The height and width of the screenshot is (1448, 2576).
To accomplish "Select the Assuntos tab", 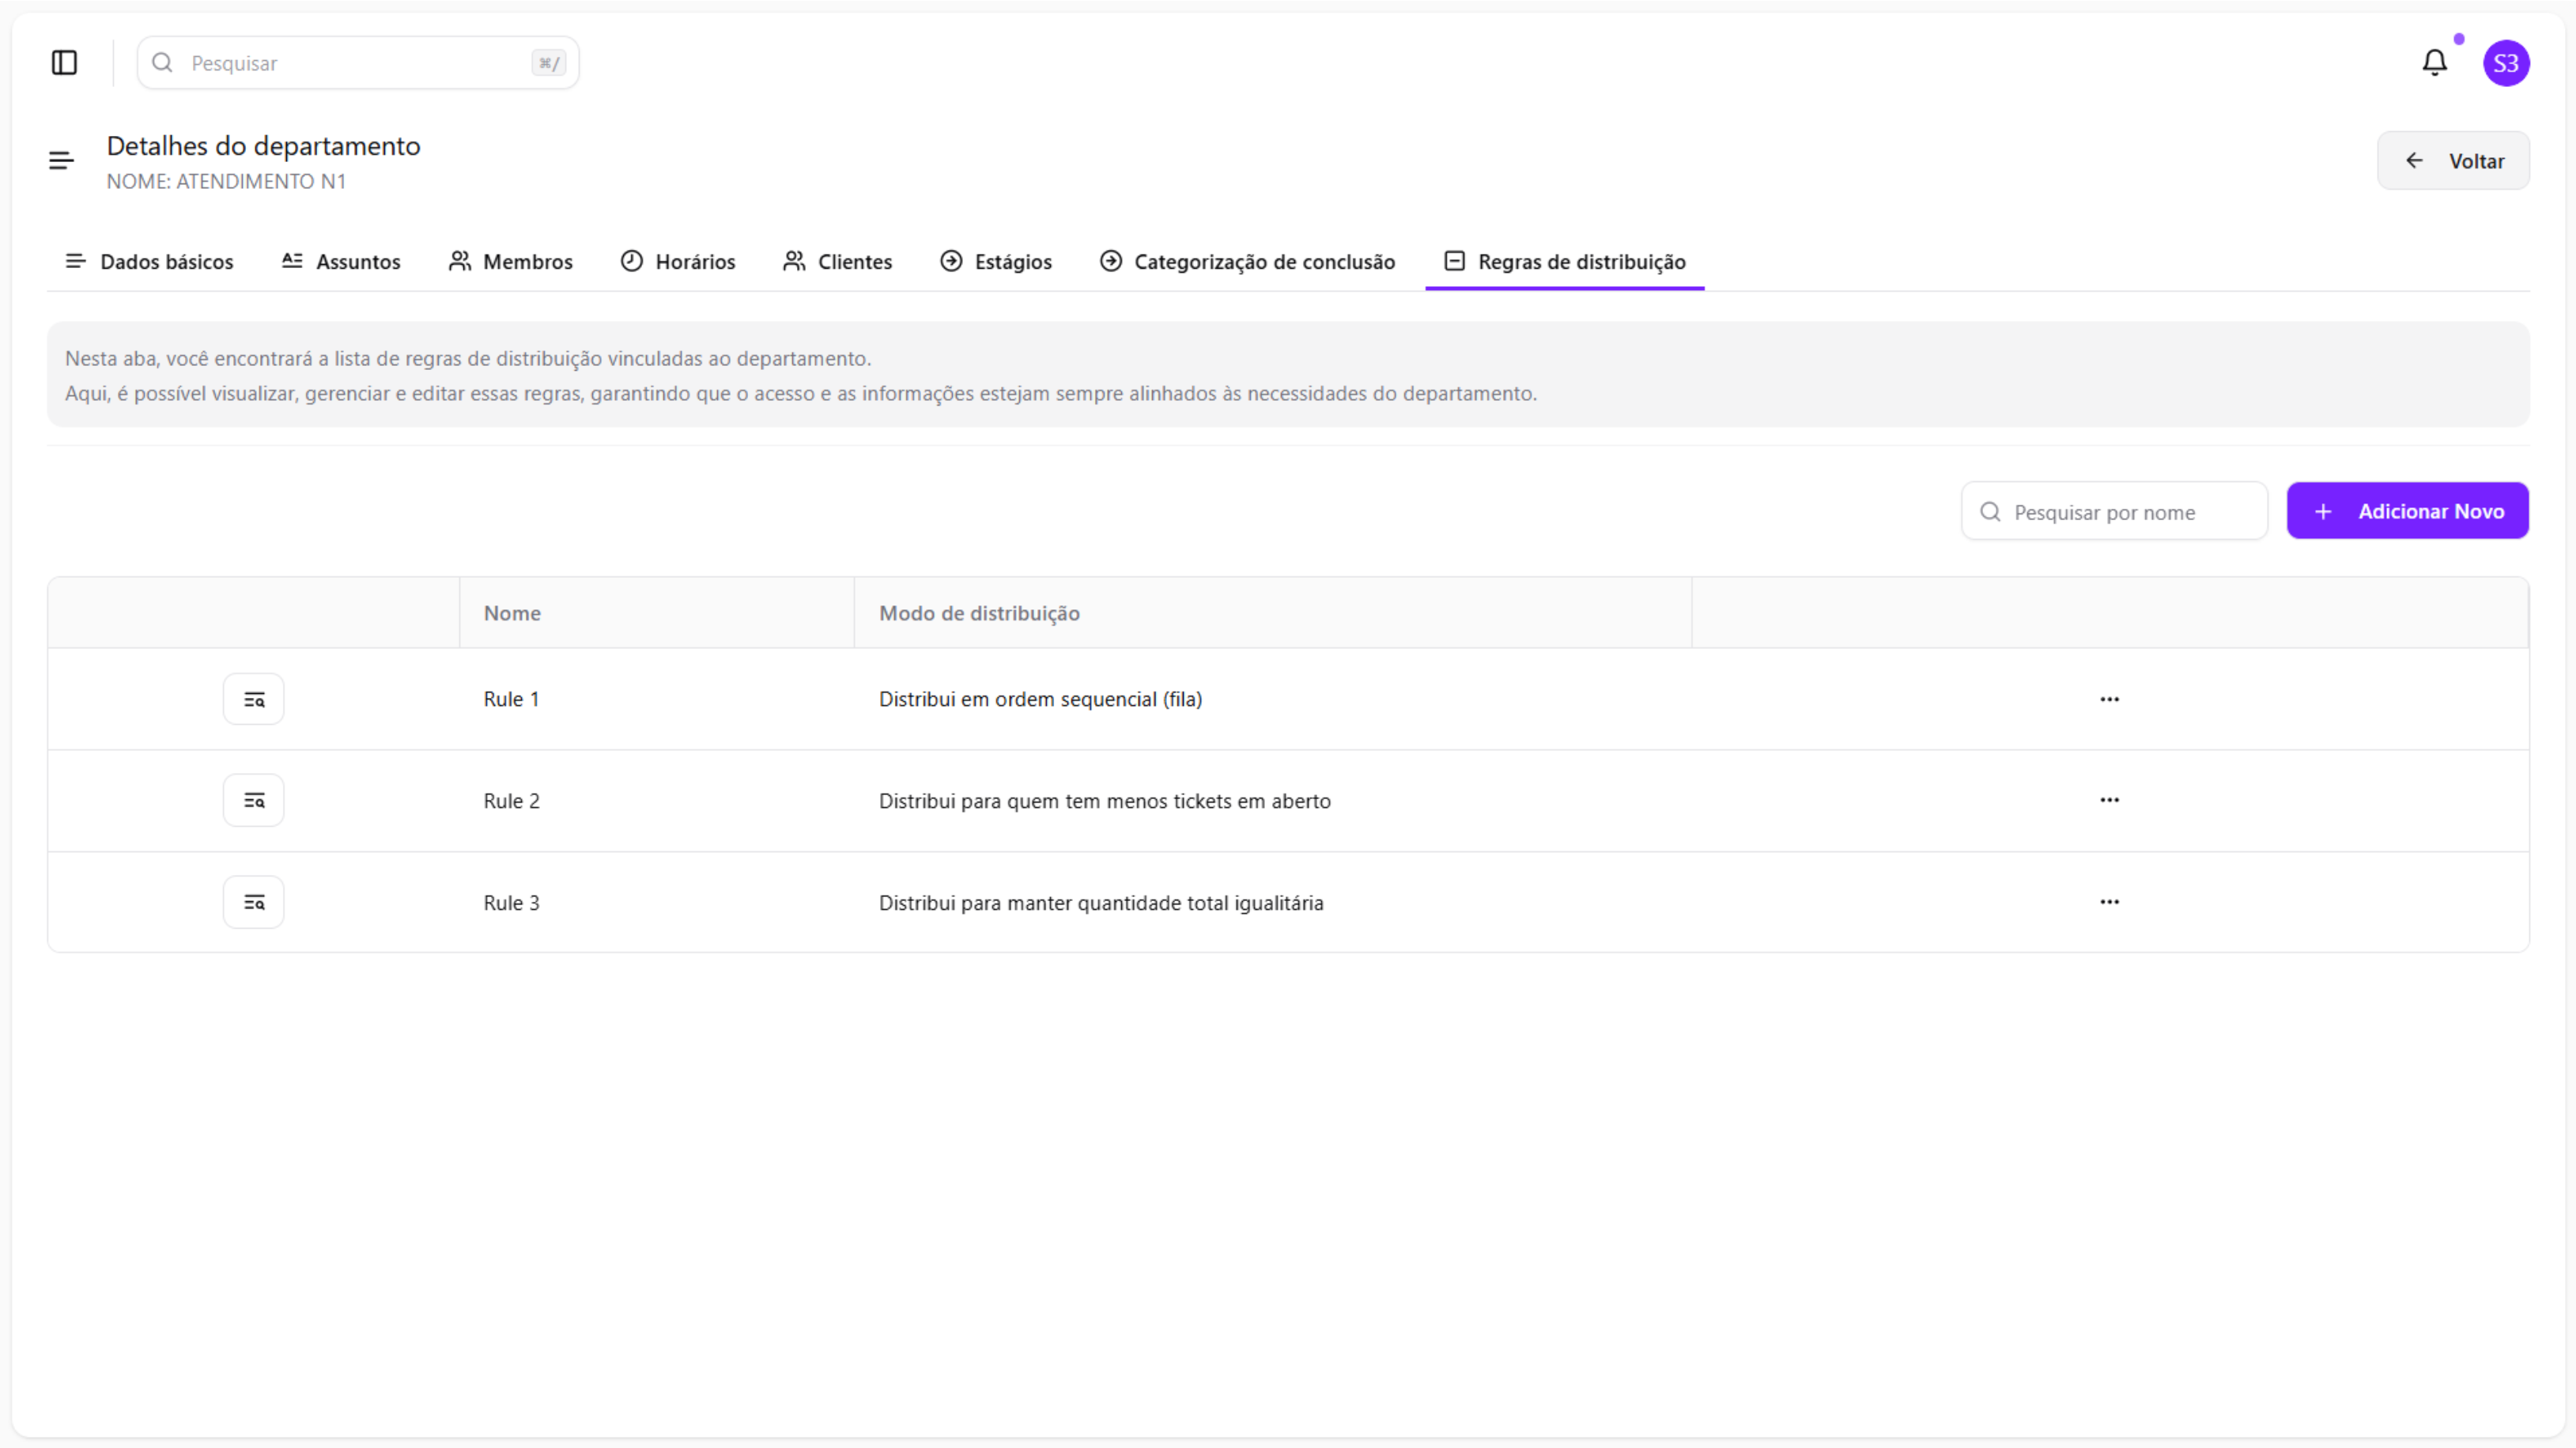I will point(341,262).
